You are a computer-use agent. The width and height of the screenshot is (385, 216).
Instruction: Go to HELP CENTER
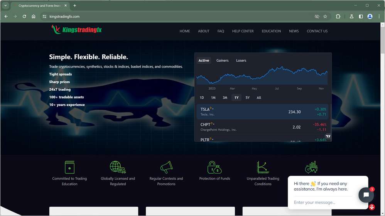coord(243,31)
